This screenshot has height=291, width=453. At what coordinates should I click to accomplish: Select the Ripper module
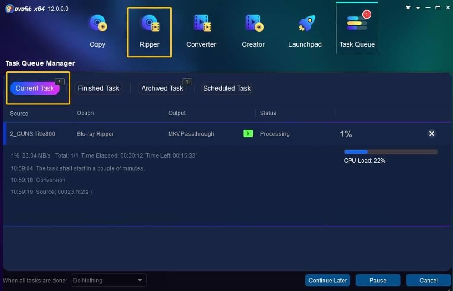pos(149,30)
